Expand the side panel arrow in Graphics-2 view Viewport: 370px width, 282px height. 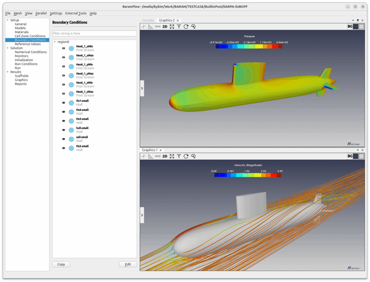(x=142, y=88)
